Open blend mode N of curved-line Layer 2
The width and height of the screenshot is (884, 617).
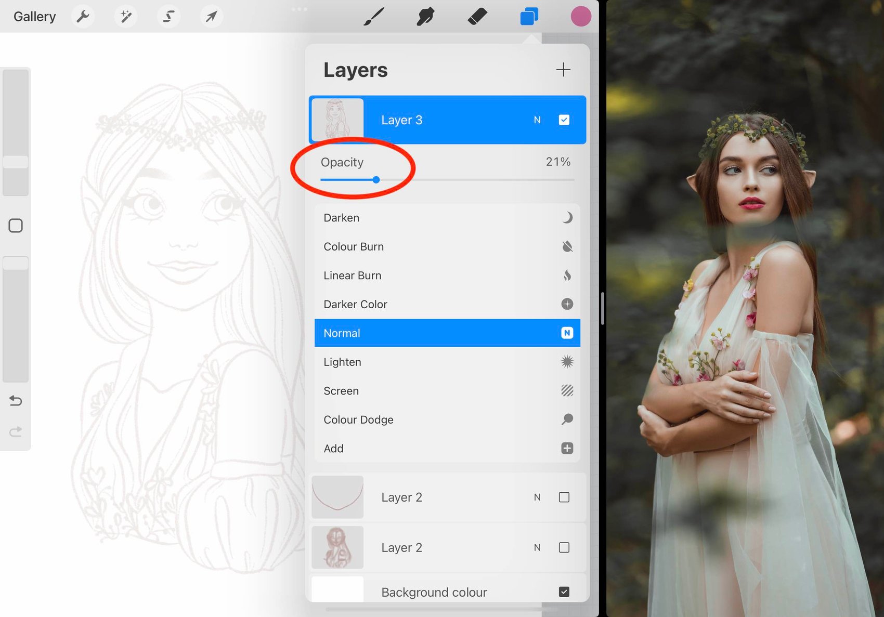coord(537,497)
